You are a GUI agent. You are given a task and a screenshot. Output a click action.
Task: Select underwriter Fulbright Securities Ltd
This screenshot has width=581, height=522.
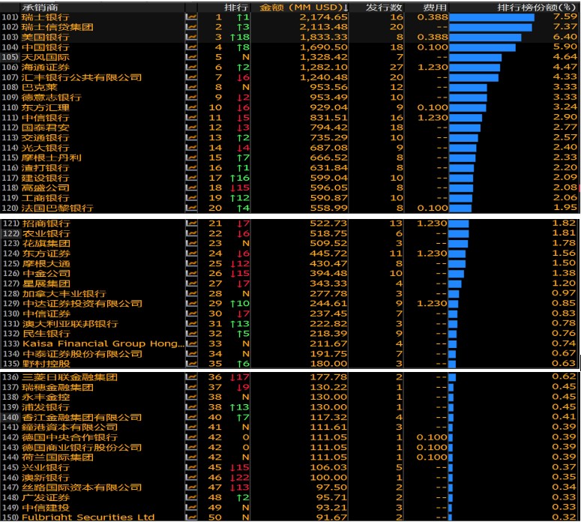pyautogui.click(x=88, y=517)
